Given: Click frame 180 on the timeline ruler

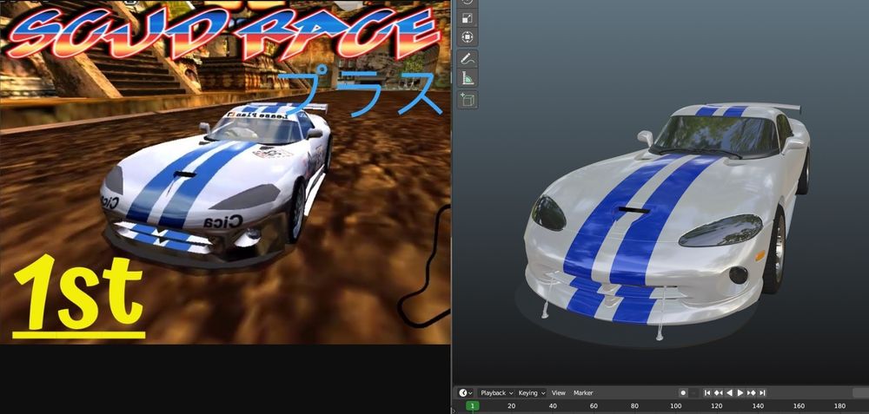Looking at the screenshot, I should coord(839,406).
